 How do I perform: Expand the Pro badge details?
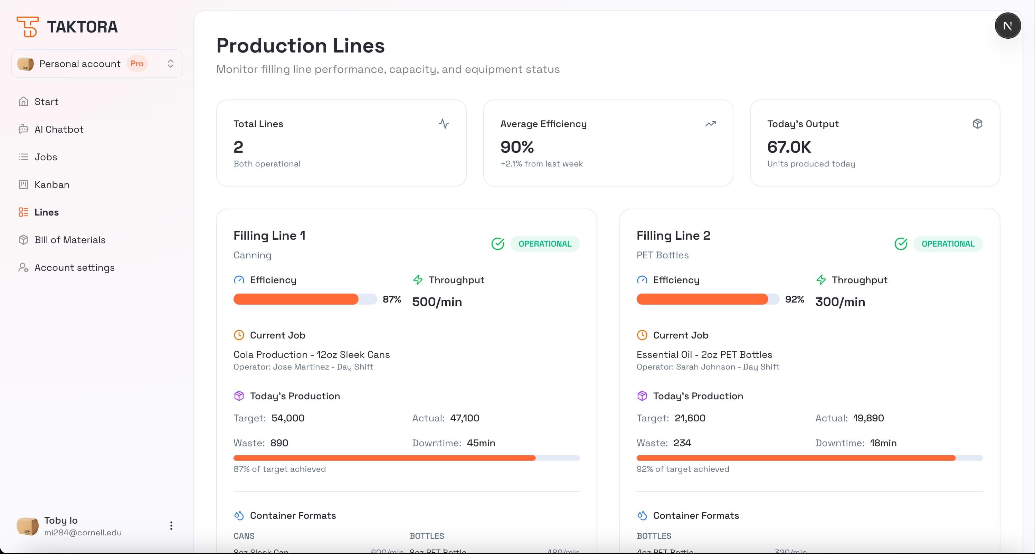point(136,64)
